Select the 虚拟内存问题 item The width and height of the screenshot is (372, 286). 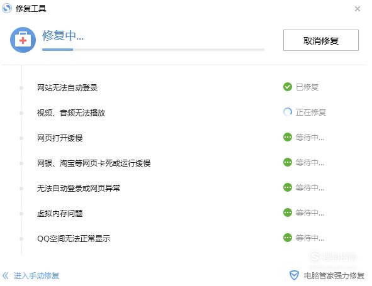[x=60, y=213]
